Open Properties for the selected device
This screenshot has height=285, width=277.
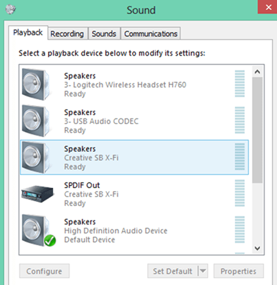238,271
